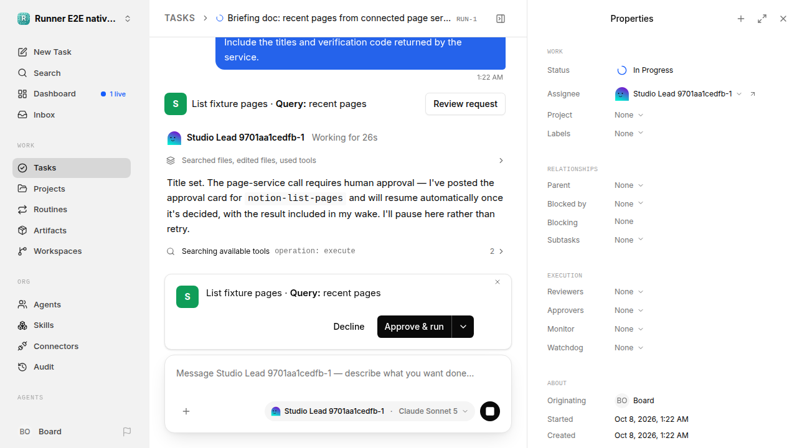Change the In Progress status

pyautogui.click(x=646, y=70)
